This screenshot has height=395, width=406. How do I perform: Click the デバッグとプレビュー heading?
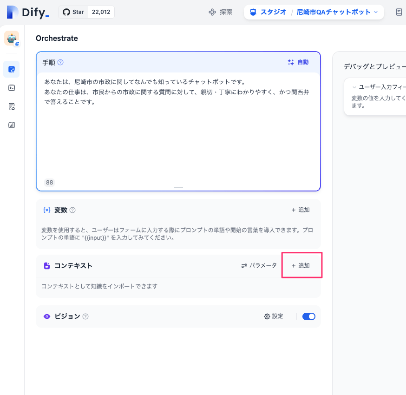click(375, 66)
